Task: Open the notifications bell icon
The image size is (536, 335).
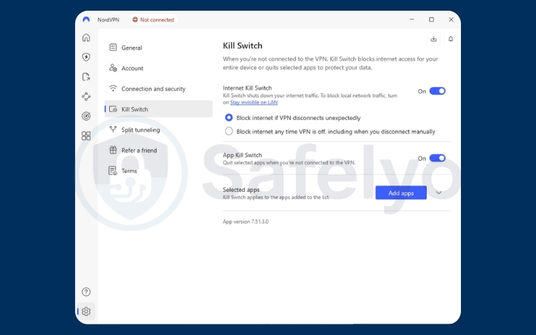Action: [450, 39]
